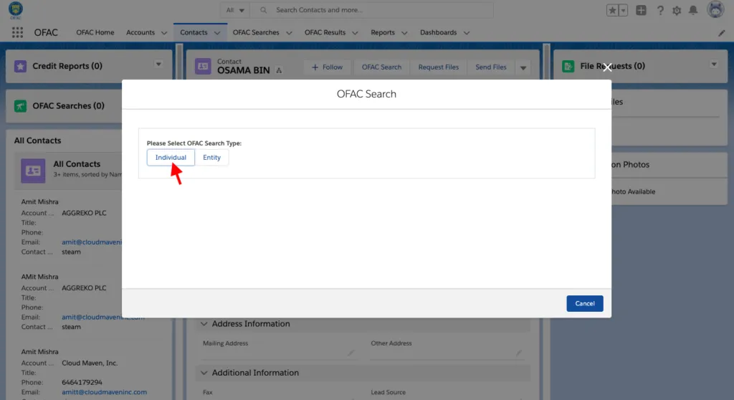Open the Credit Reports (0) related list
Screen dimensions: 734x400
[67, 66]
